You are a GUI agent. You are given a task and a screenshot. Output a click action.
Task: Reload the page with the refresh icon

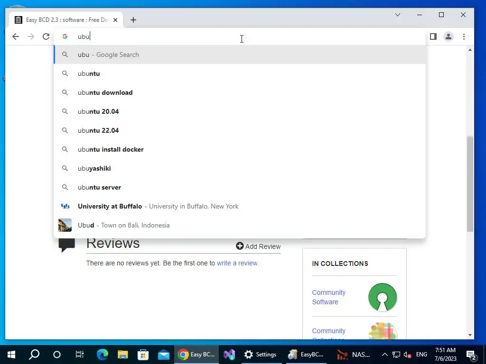[x=46, y=36]
